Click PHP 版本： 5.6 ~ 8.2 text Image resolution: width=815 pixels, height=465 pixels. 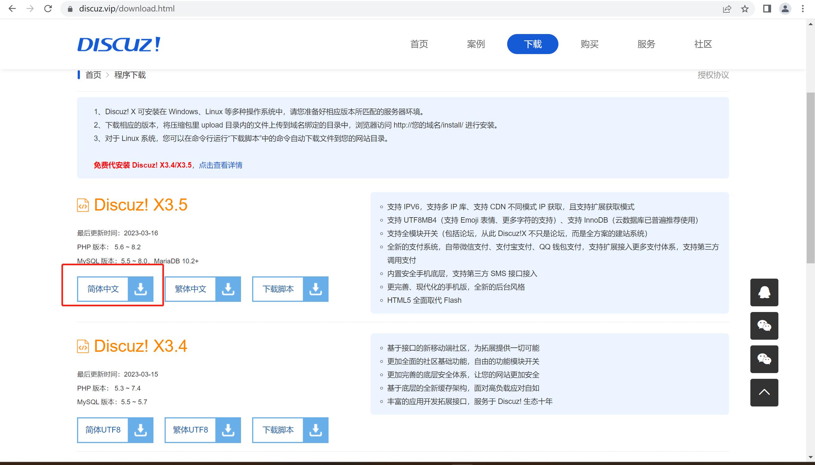click(x=109, y=247)
